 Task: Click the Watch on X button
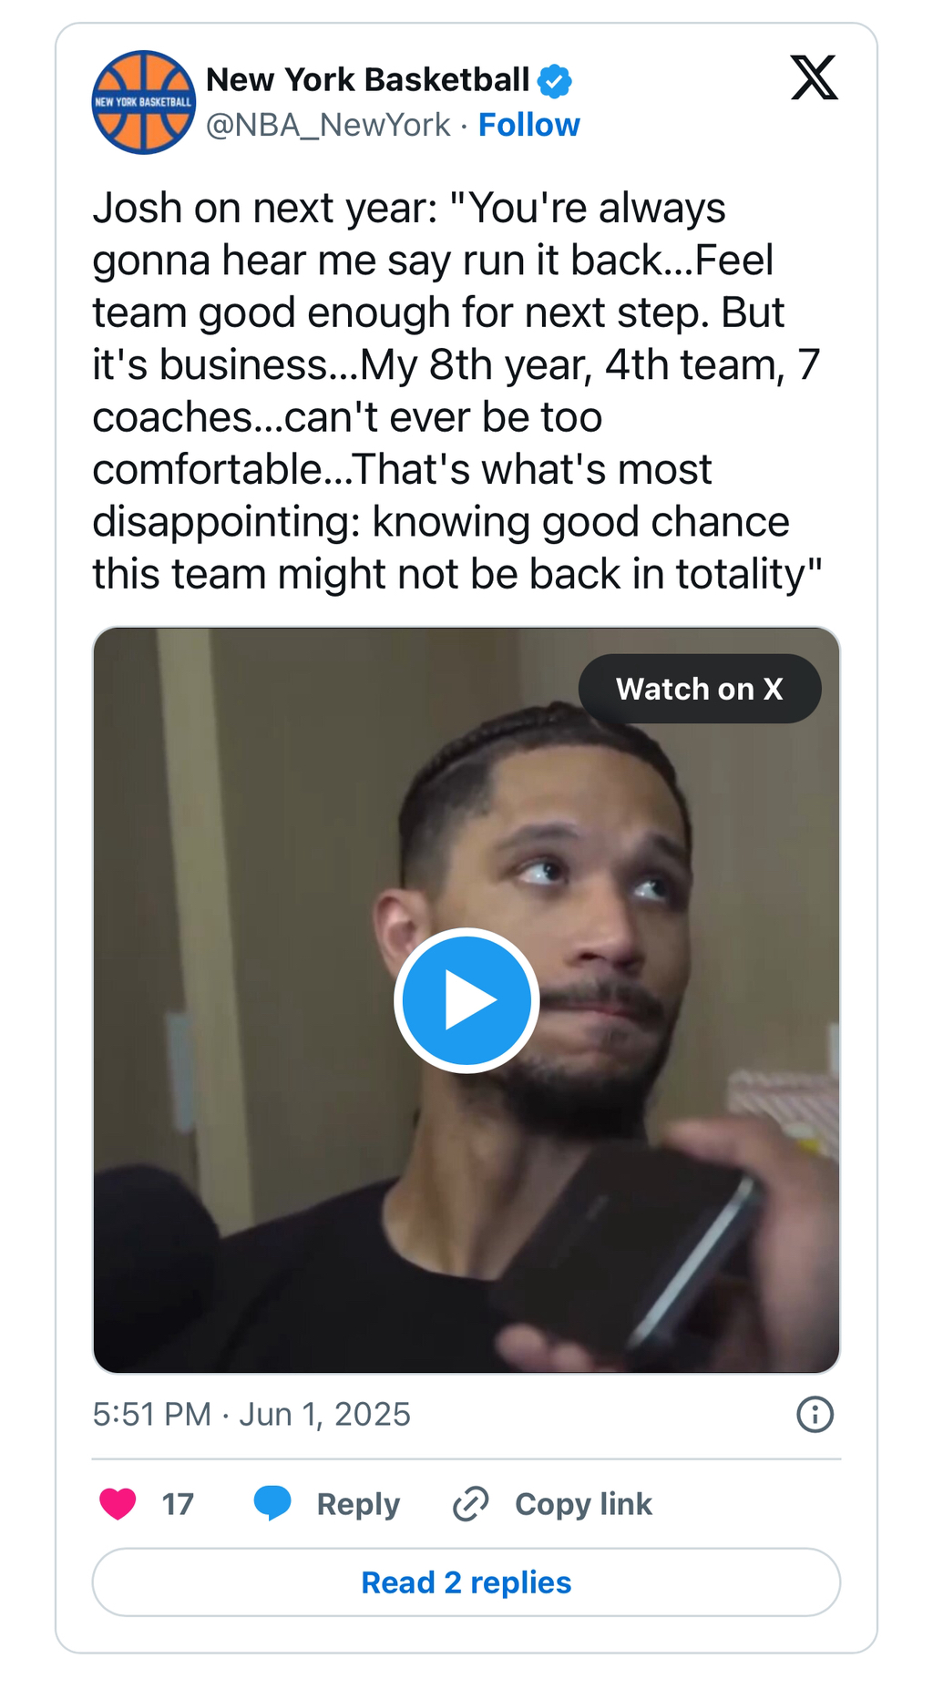point(699,689)
